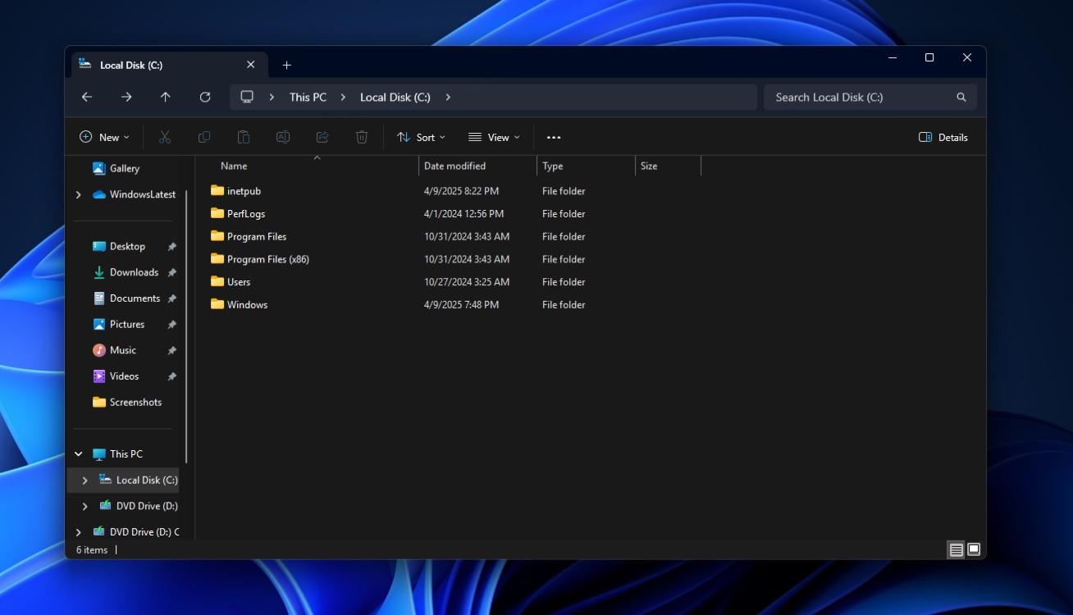Click the Paste icon on the toolbar

tap(244, 137)
